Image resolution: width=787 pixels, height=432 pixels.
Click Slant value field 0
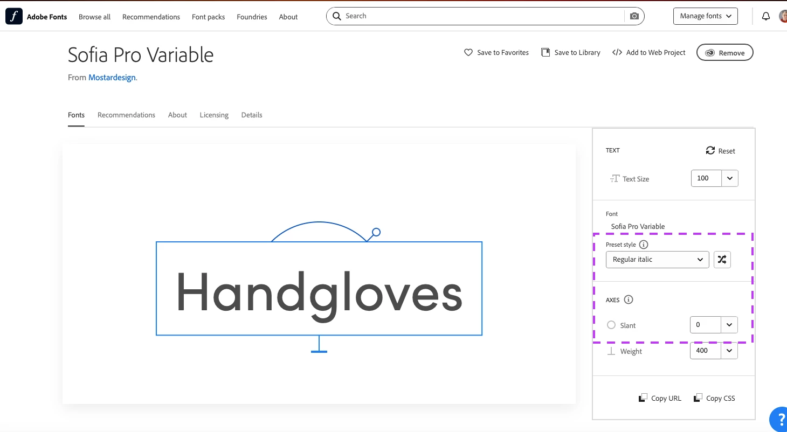[706, 324]
